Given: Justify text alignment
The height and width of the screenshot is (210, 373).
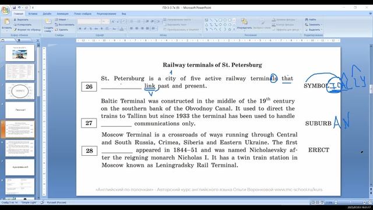Looking at the screenshot, I should (x=147, y=29).
